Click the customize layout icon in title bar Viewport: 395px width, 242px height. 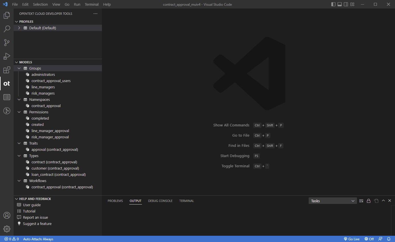352,4
